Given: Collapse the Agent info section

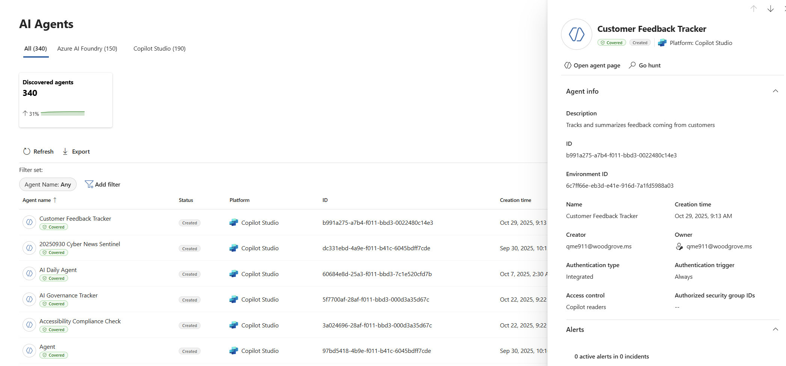Looking at the screenshot, I should pyautogui.click(x=776, y=91).
